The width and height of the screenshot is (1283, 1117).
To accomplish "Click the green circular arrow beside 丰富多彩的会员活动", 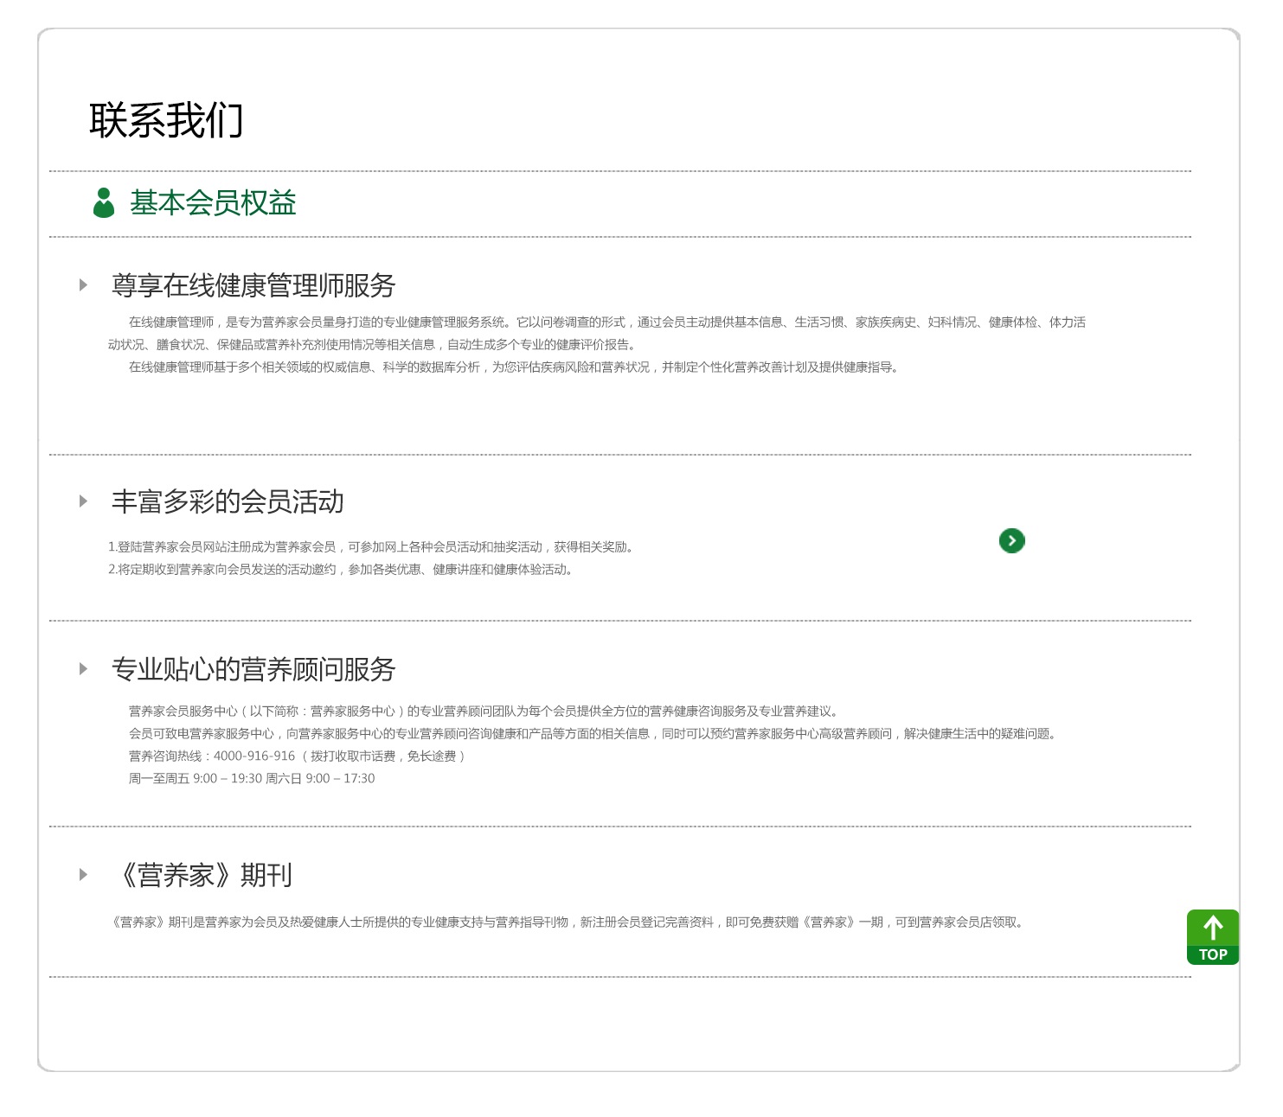I will (1012, 540).
